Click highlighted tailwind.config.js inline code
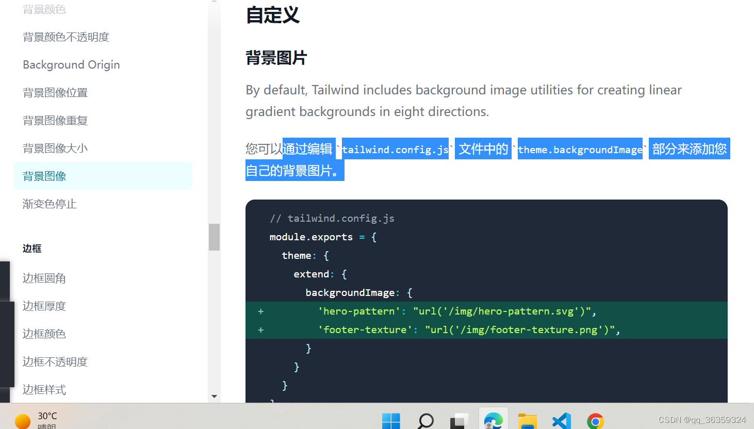The width and height of the screenshot is (754, 429). (x=395, y=149)
